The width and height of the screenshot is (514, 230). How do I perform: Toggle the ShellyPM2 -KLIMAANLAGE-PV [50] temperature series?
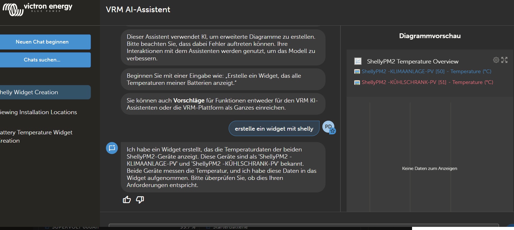click(423, 71)
